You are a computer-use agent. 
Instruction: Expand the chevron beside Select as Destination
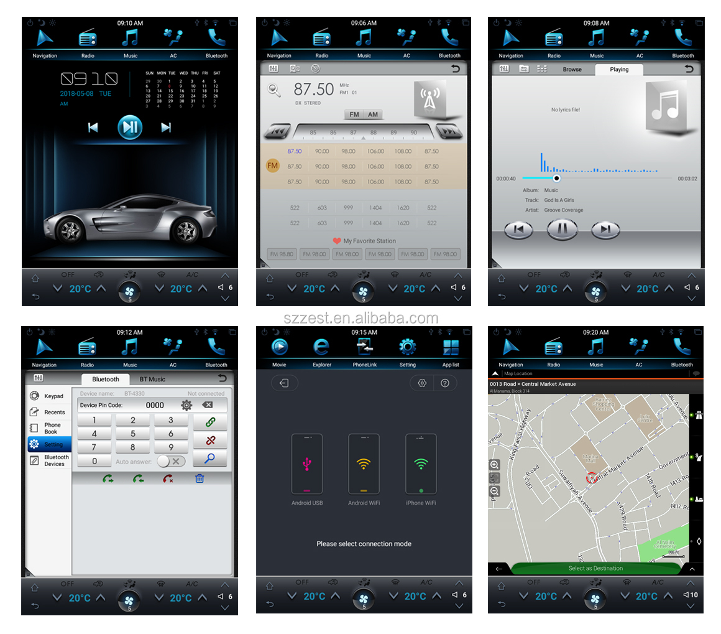pos(692,569)
